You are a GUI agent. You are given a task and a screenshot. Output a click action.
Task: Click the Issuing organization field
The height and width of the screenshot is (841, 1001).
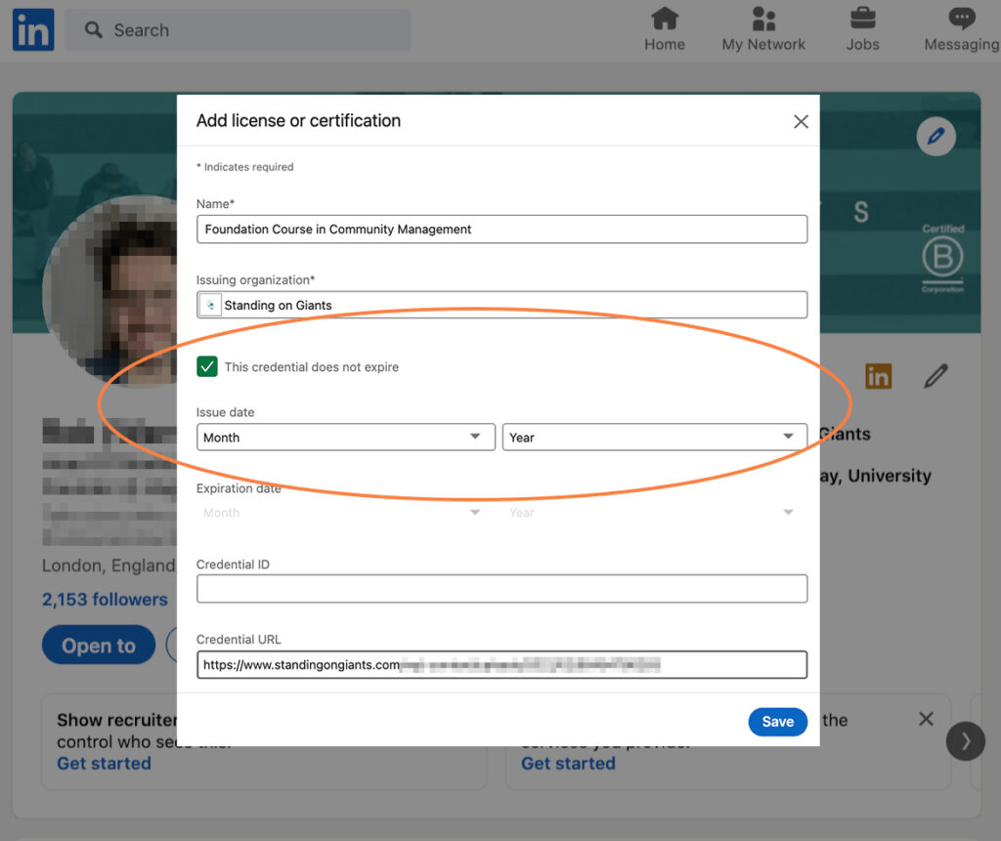pyautogui.click(x=501, y=305)
